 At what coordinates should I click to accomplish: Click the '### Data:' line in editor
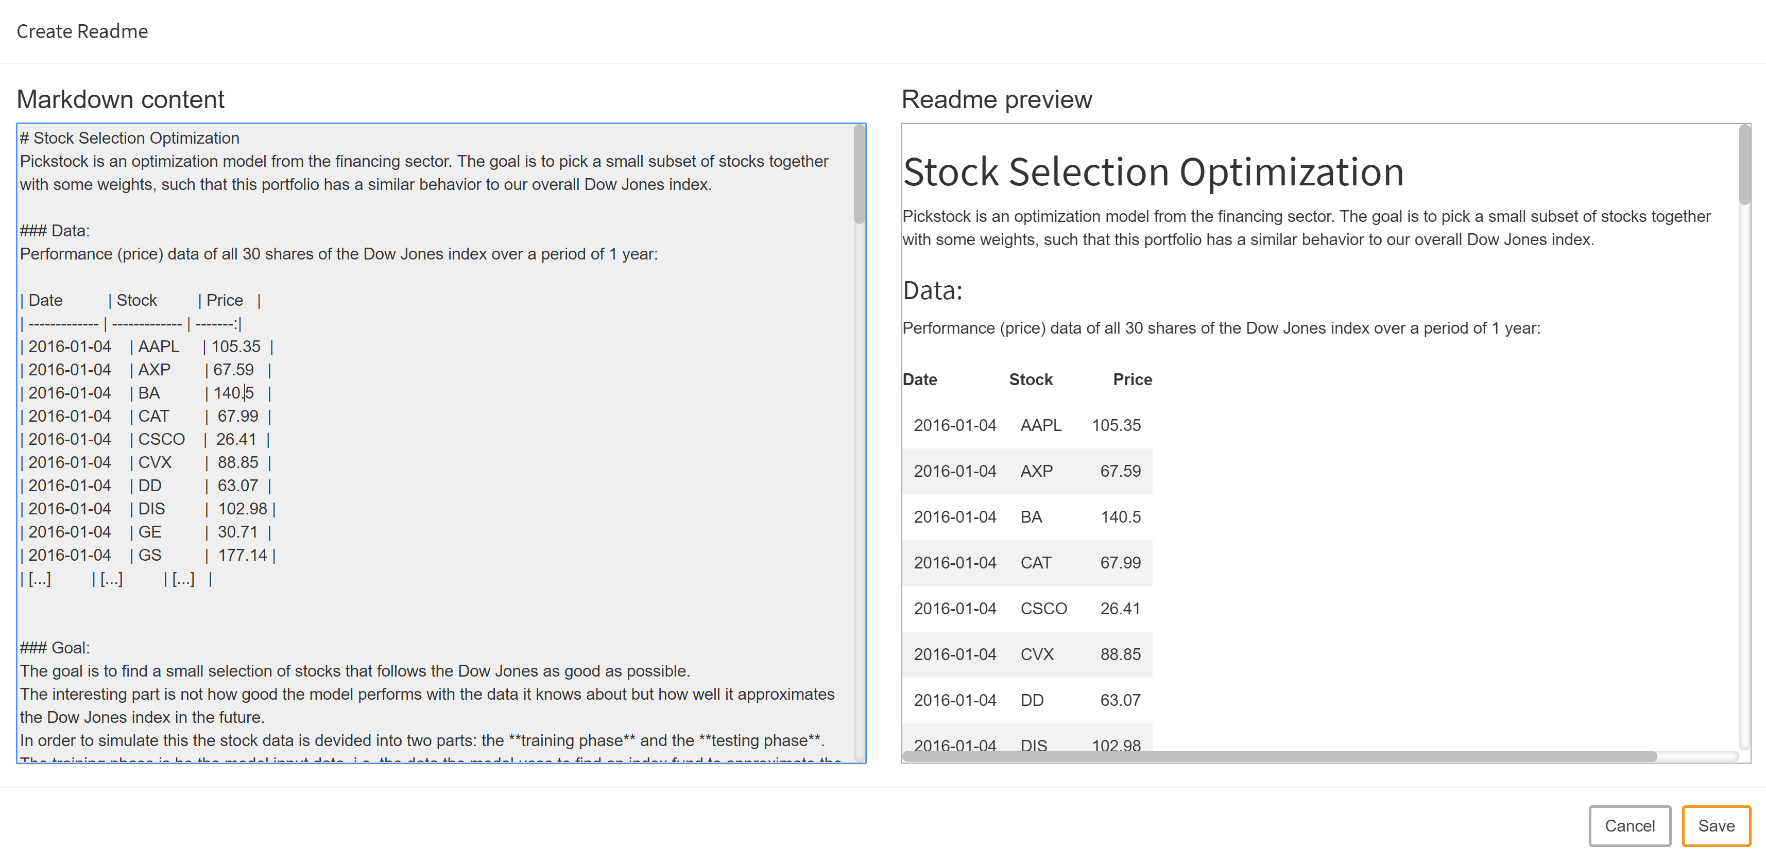tap(55, 231)
